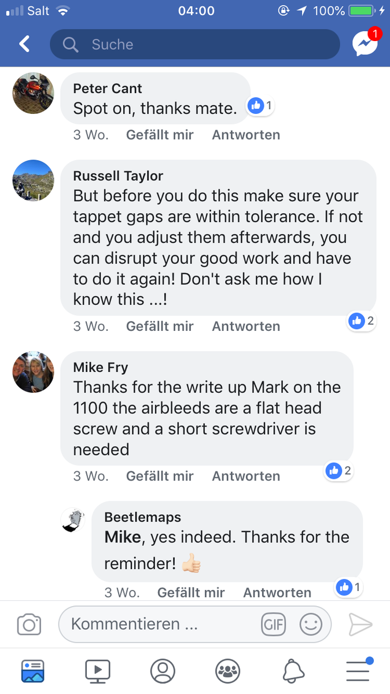This screenshot has height=694, width=390.
Task: Go to the News Feed tab
Action: [x=32, y=671]
